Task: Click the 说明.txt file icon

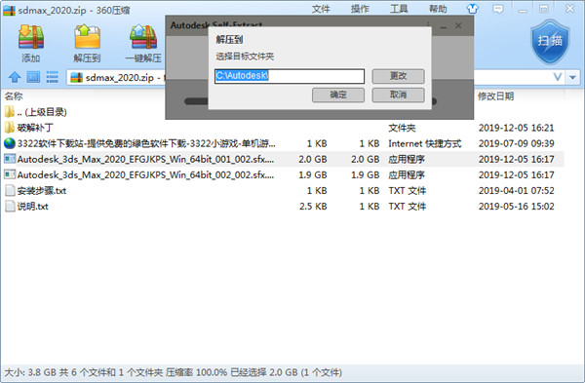Action: tap(10, 207)
